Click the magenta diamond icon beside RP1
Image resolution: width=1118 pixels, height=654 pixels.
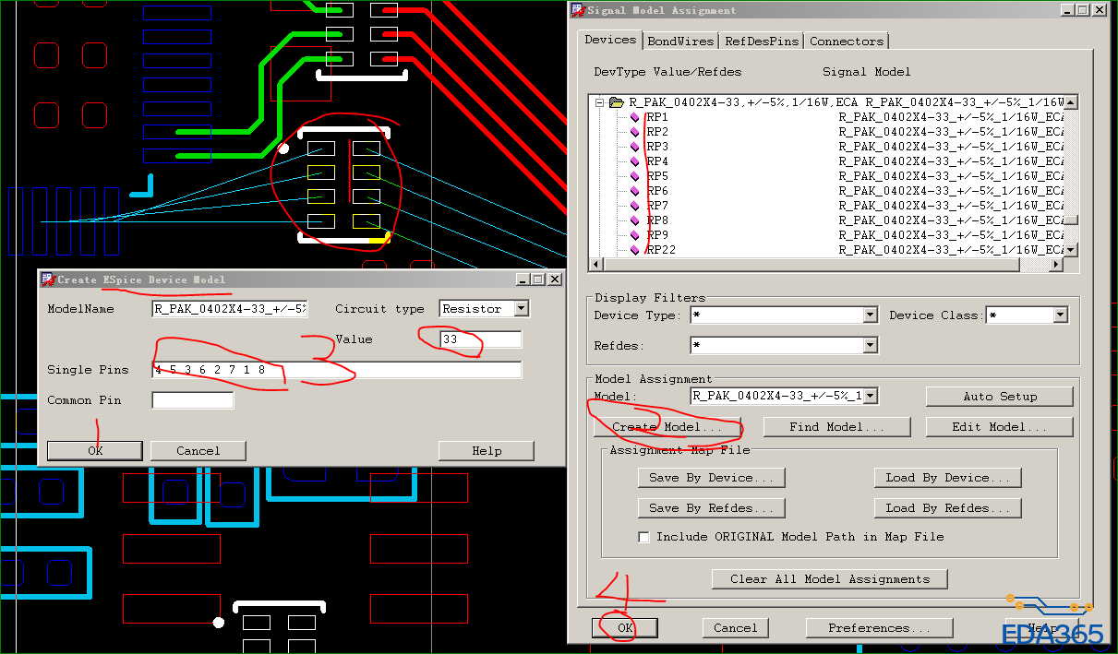(x=635, y=117)
